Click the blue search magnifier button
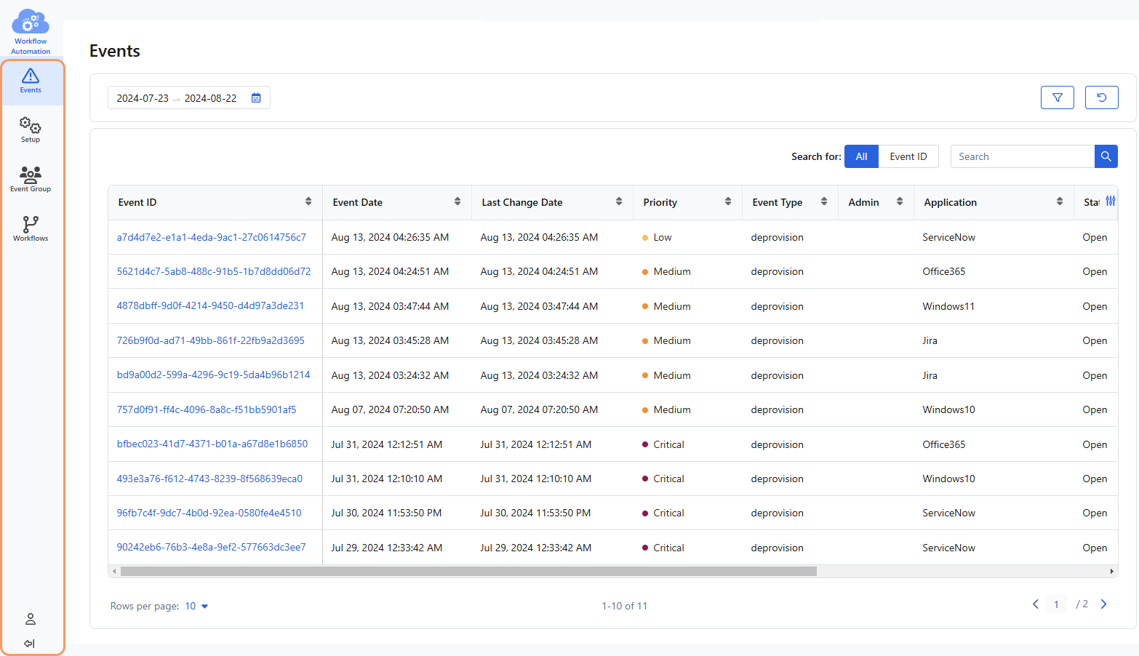This screenshot has height=656, width=1139. 1106,156
